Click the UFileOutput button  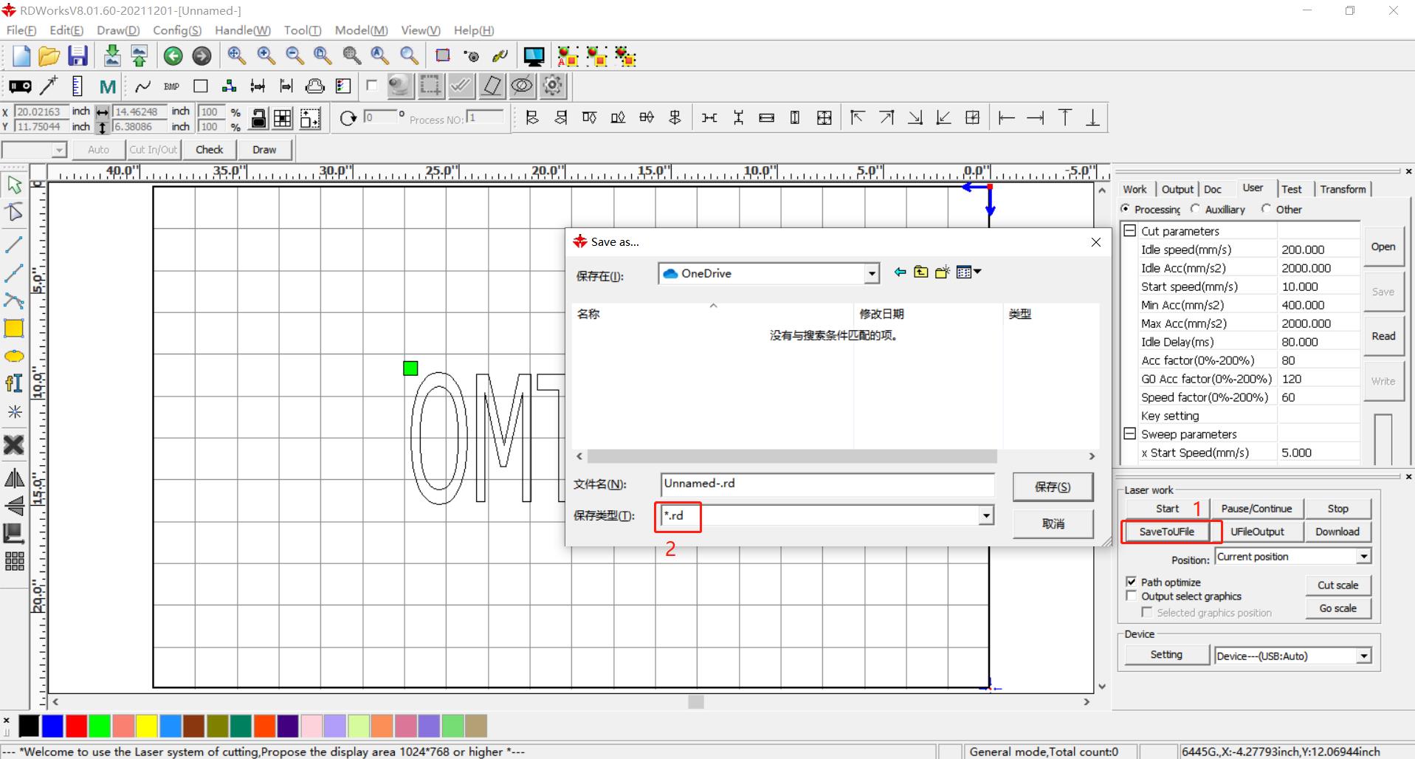pyautogui.click(x=1257, y=532)
